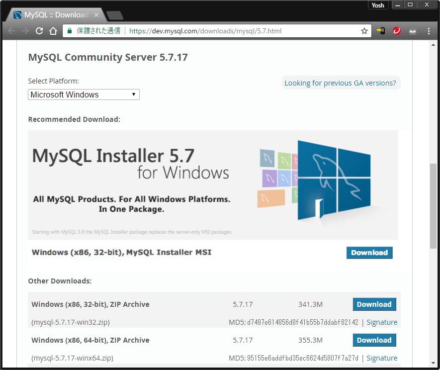
Task: Click the browser Home icon
Action: tap(53, 31)
